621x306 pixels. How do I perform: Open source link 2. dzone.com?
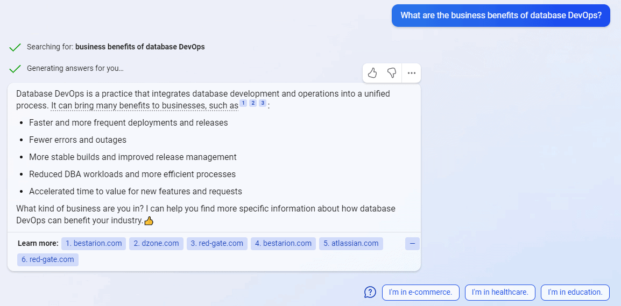pyautogui.click(x=156, y=244)
